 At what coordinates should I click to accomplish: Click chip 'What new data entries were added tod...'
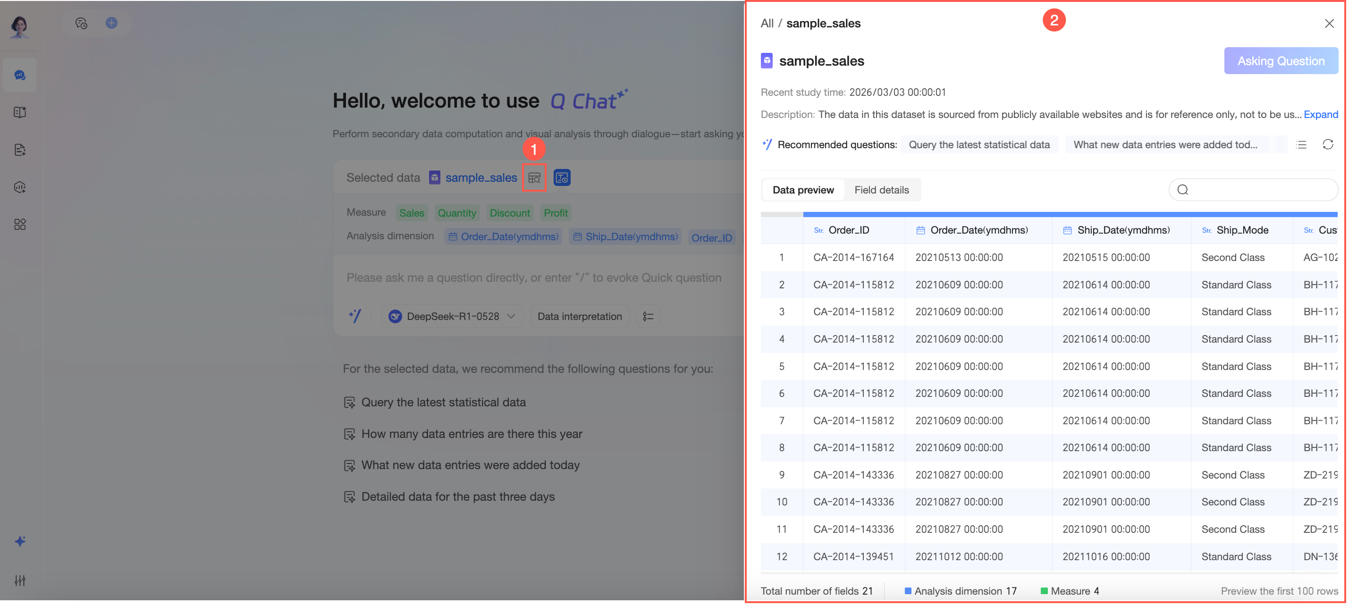pyautogui.click(x=1166, y=145)
